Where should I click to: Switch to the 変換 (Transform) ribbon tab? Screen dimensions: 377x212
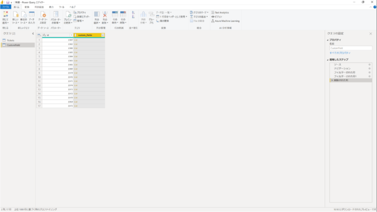[x=27, y=7]
